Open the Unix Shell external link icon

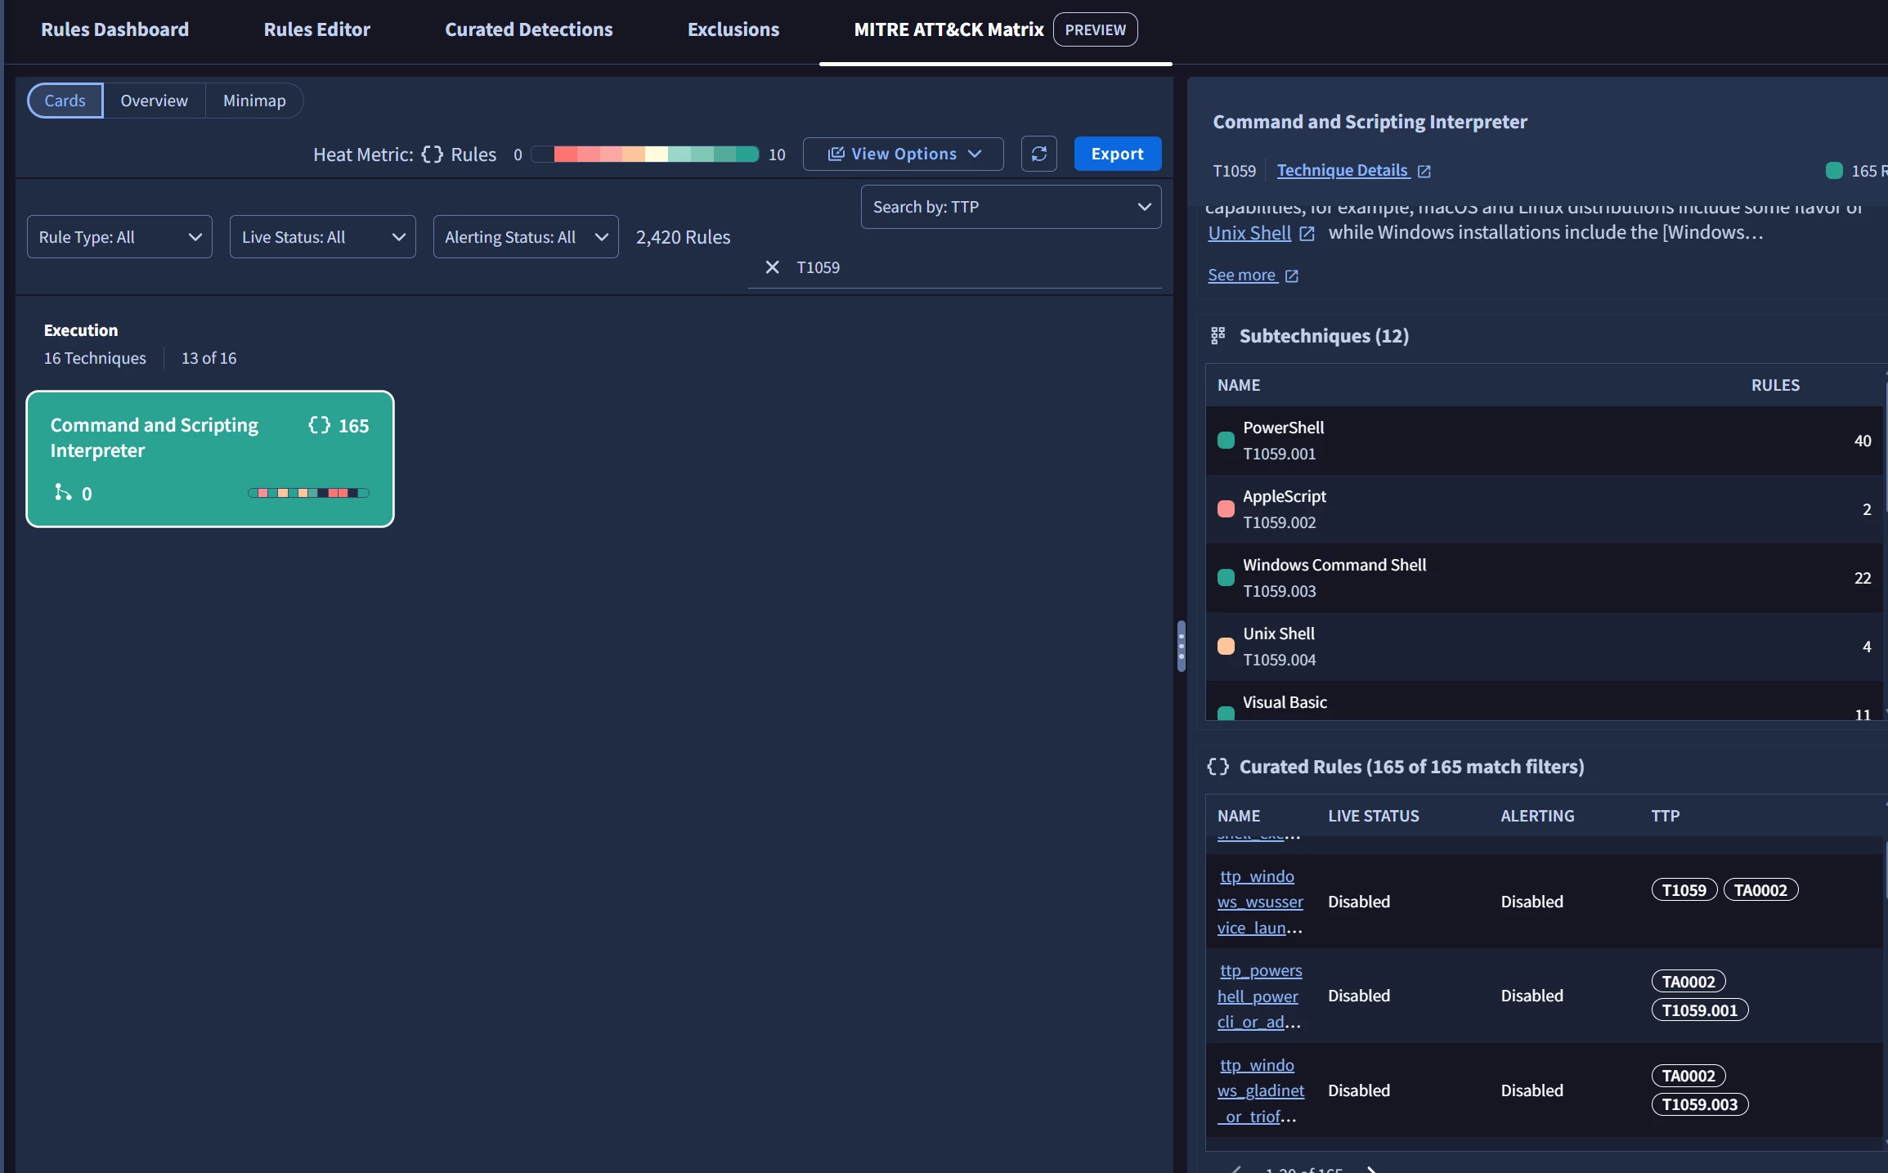click(x=1307, y=234)
